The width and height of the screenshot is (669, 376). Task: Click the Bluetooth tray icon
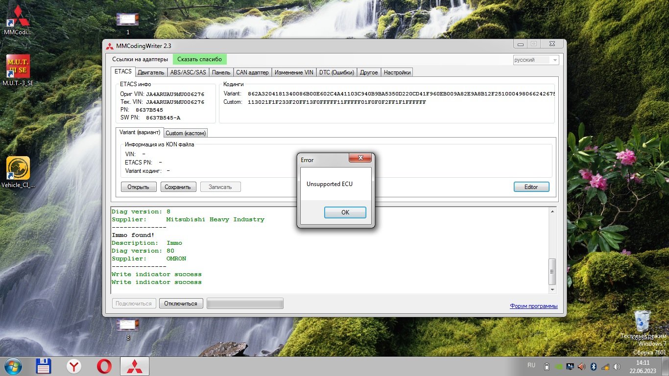coord(593,366)
